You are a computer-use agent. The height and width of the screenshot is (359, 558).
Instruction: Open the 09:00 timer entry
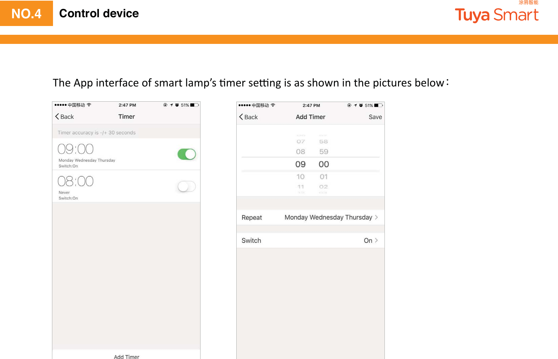(126, 154)
